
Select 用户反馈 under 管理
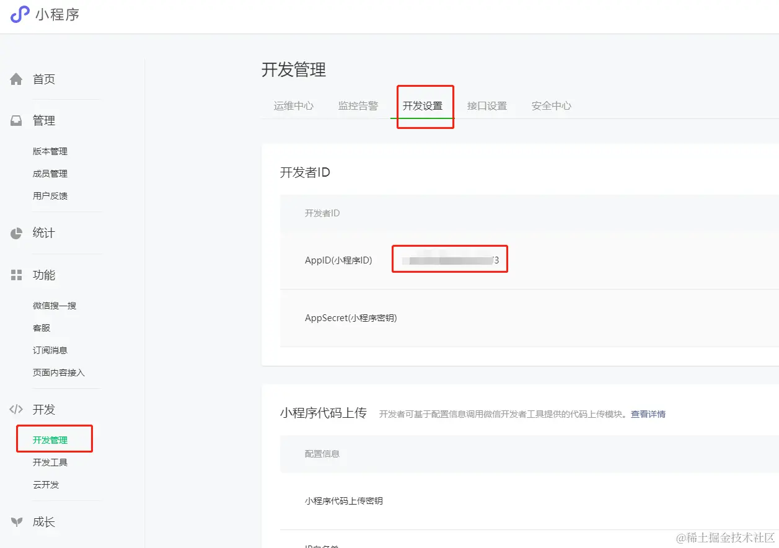click(x=50, y=196)
